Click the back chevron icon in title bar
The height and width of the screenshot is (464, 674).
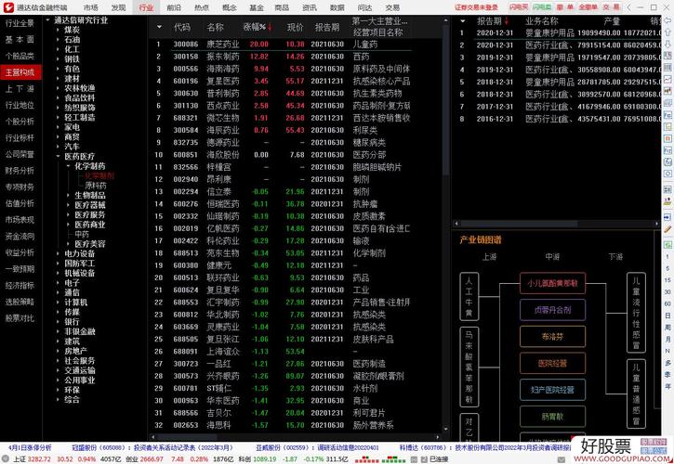pos(629,7)
